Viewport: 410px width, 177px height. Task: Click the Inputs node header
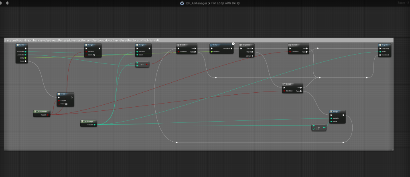coord(22,45)
